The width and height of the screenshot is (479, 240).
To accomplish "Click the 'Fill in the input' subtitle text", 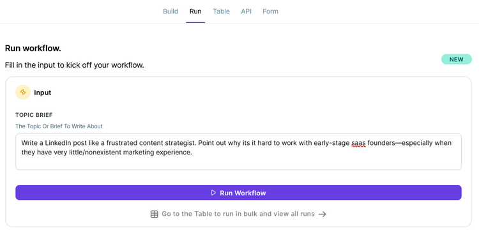I will click(x=75, y=65).
